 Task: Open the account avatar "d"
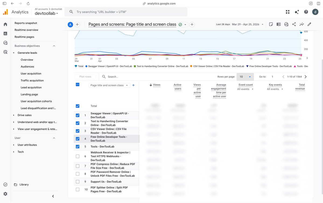tap(315, 12)
